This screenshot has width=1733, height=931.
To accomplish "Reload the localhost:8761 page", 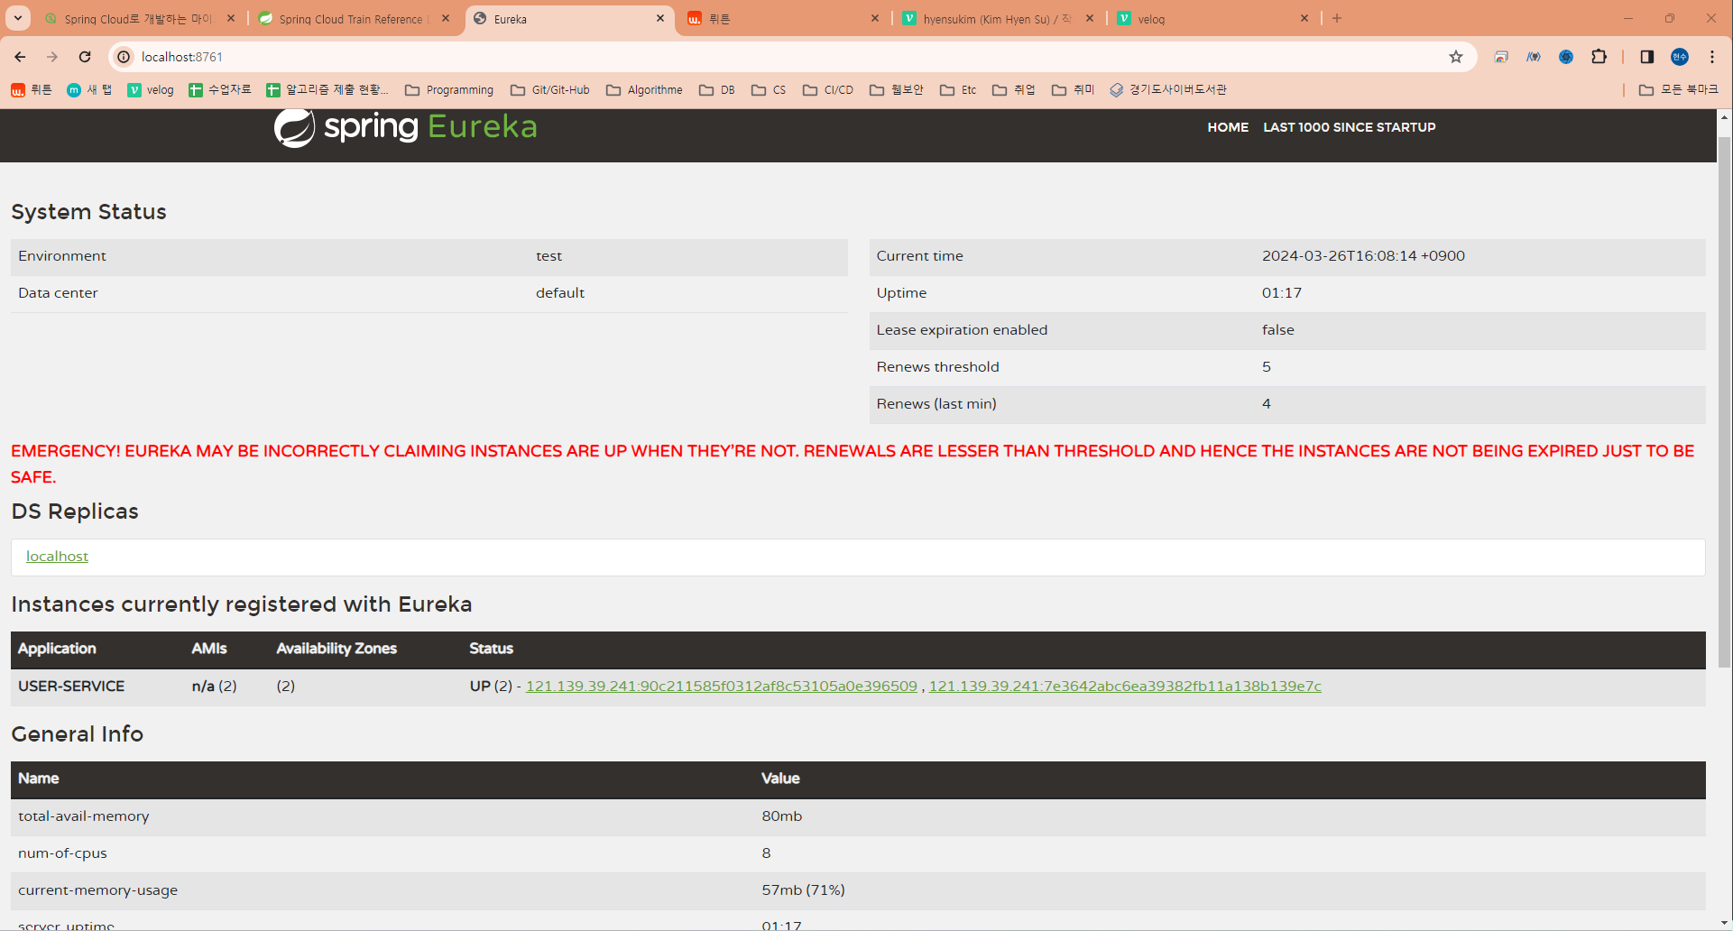I will [85, 57].
